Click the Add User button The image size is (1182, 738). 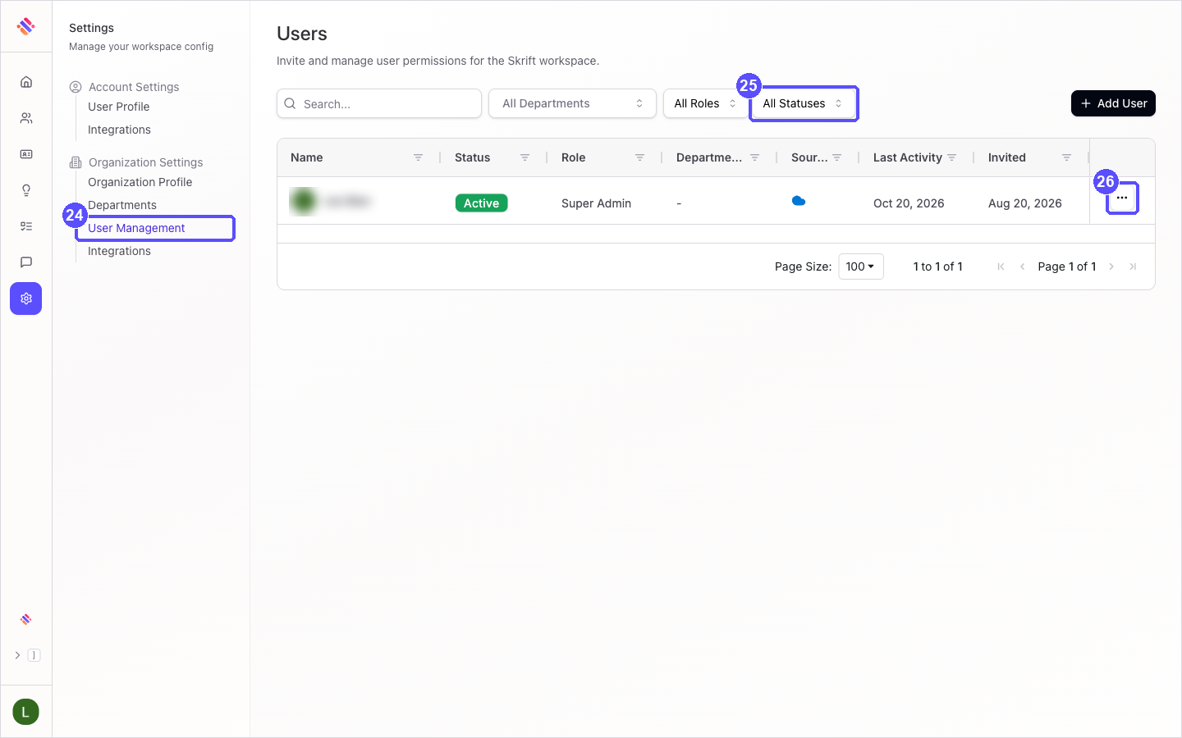click(1113, 103)
